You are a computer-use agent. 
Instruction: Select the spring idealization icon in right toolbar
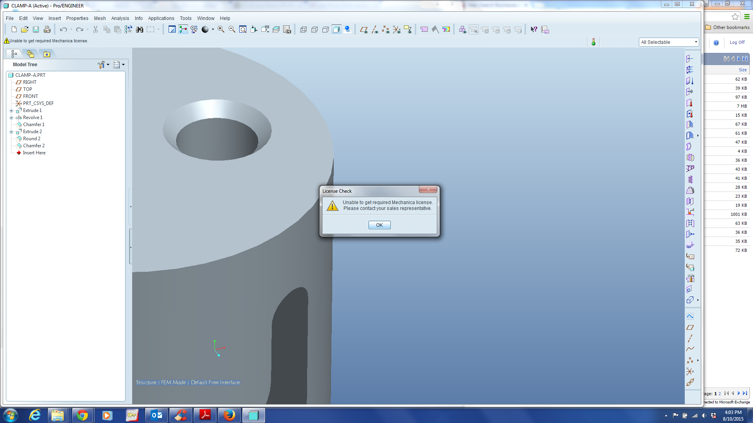point(690,179)
